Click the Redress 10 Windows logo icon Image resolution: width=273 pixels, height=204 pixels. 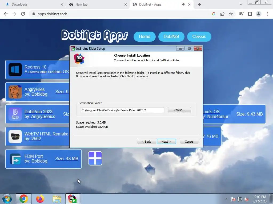pyautogui.click(x=15, y=70)
